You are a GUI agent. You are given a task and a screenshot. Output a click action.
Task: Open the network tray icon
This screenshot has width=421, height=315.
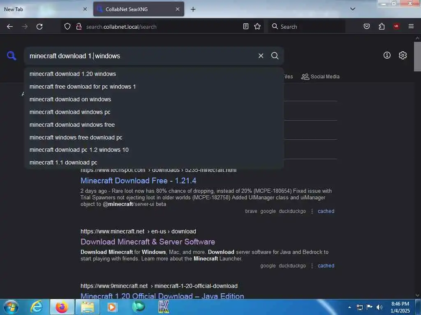click(x=359, y=307)
